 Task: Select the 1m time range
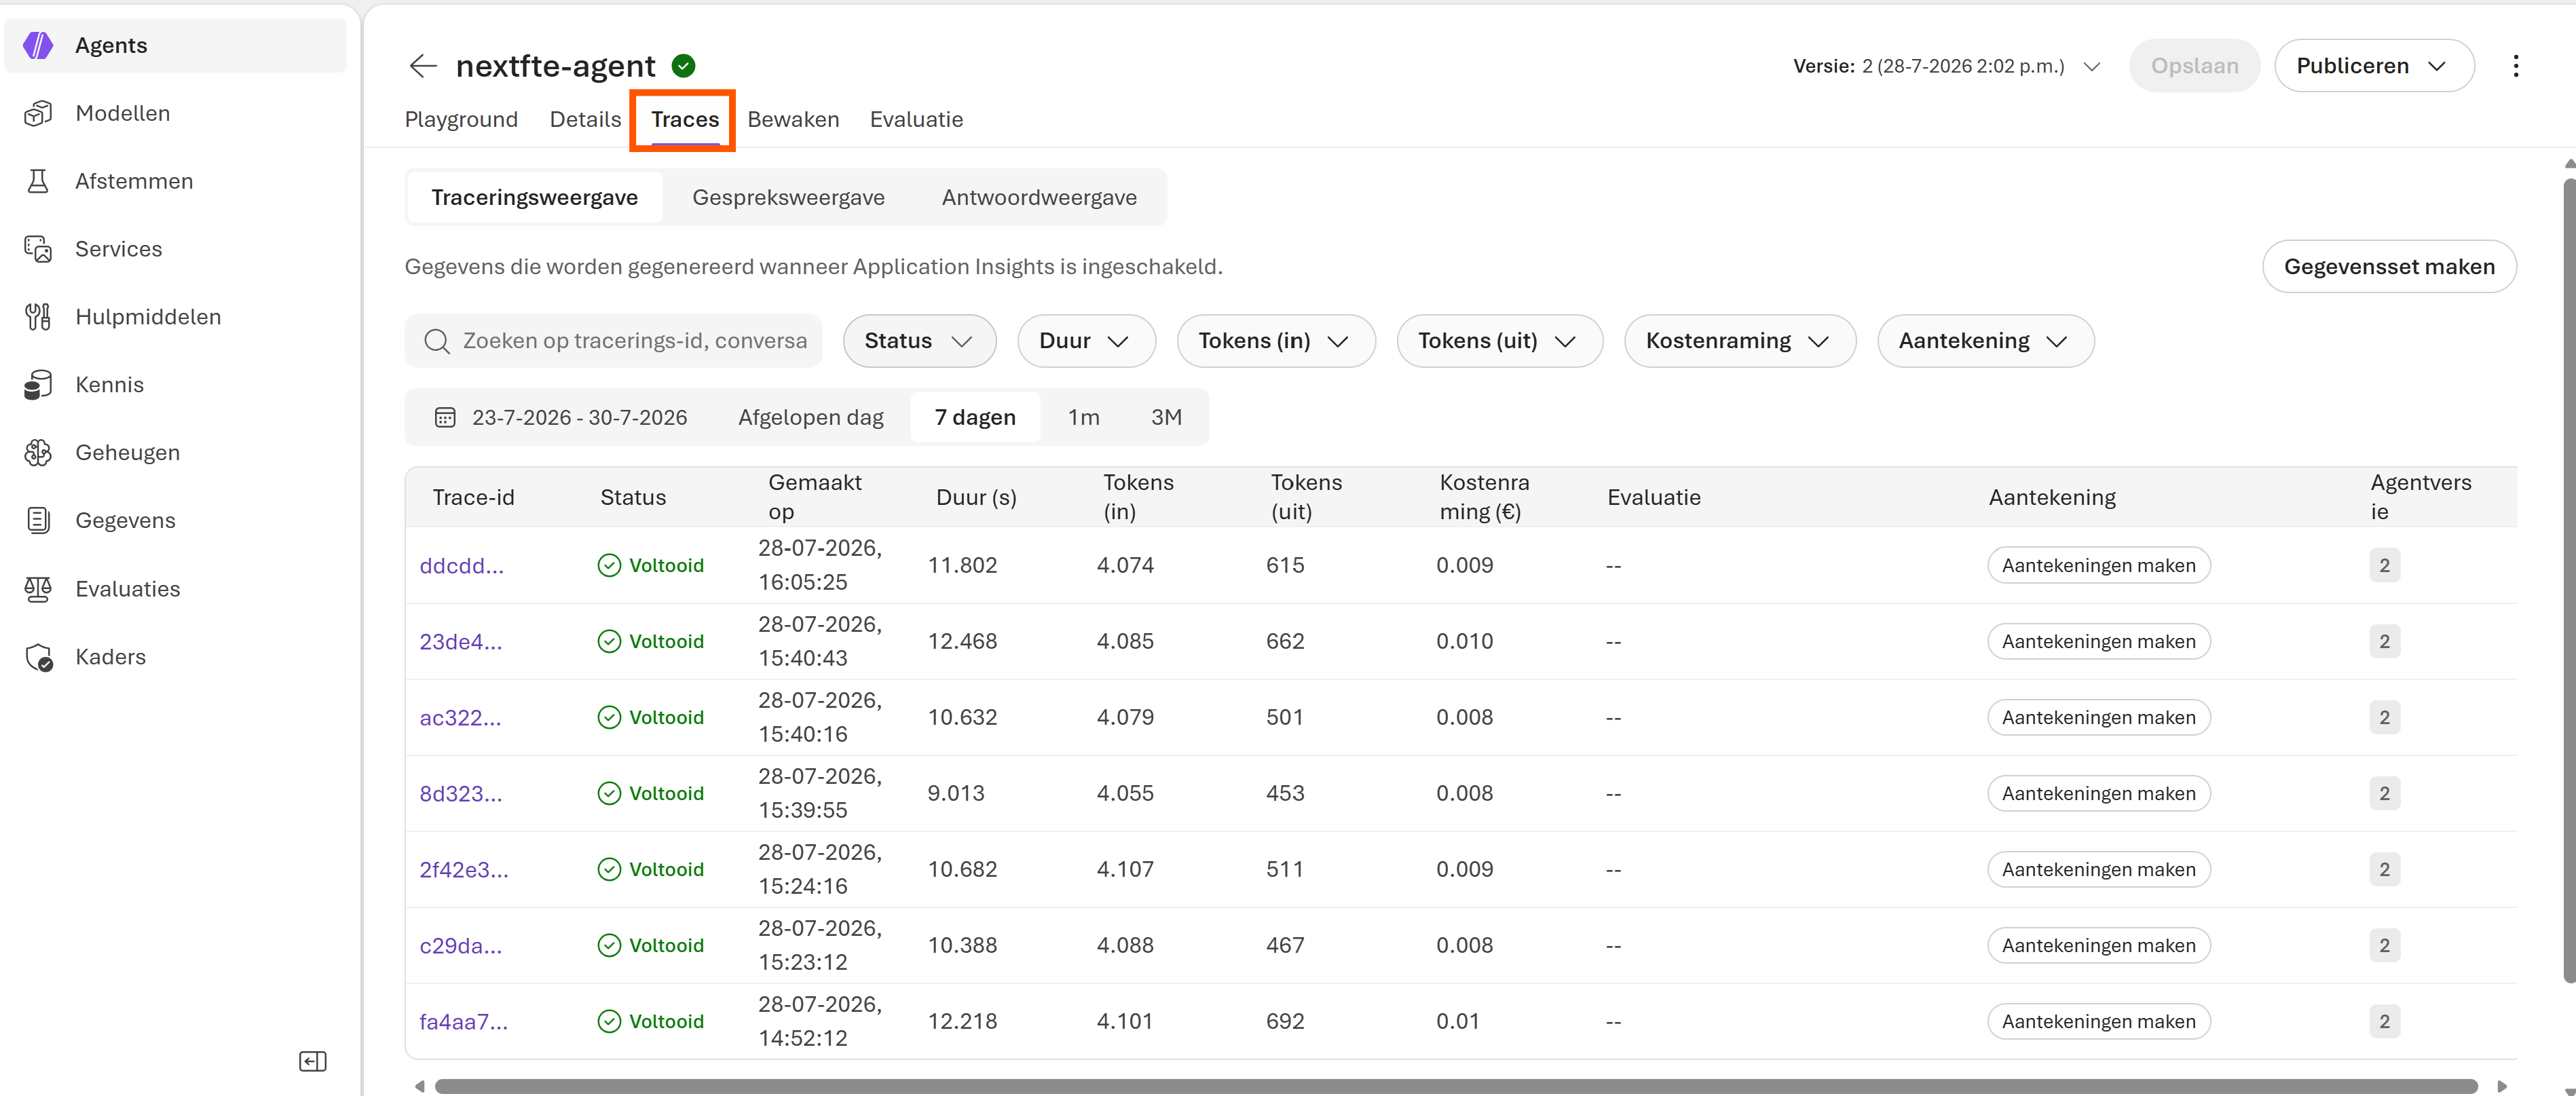click(x=1083, y=417)
